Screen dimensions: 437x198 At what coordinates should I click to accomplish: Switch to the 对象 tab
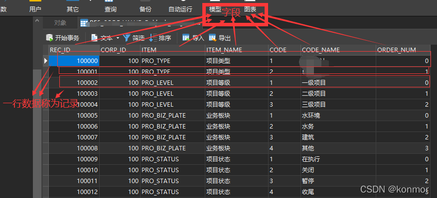coord(60,23)
